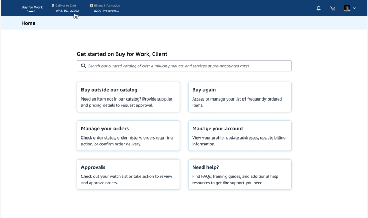This screenshot has height=218, width=368.
Task: Click the search magnifier icon
Action: pyautogui.click(x=84, y=66)
